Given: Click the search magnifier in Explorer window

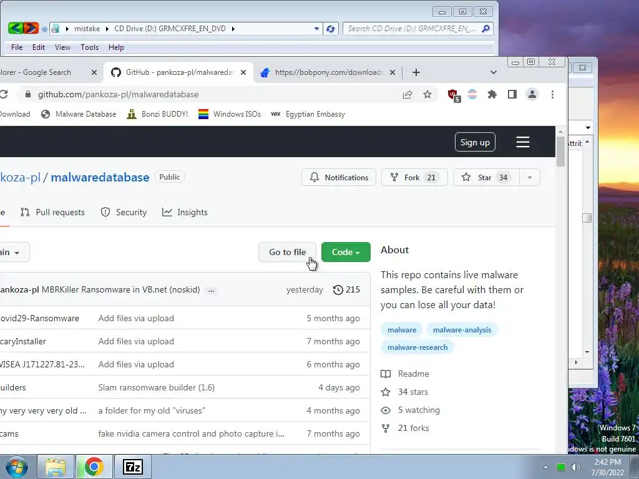Looking at the screenshot, I should click(x=485, y=29).
